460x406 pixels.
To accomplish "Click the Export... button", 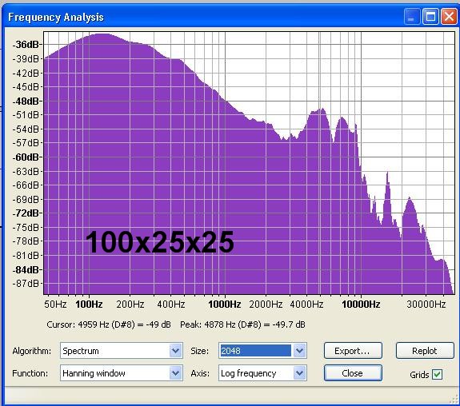I will click(353, 351).
